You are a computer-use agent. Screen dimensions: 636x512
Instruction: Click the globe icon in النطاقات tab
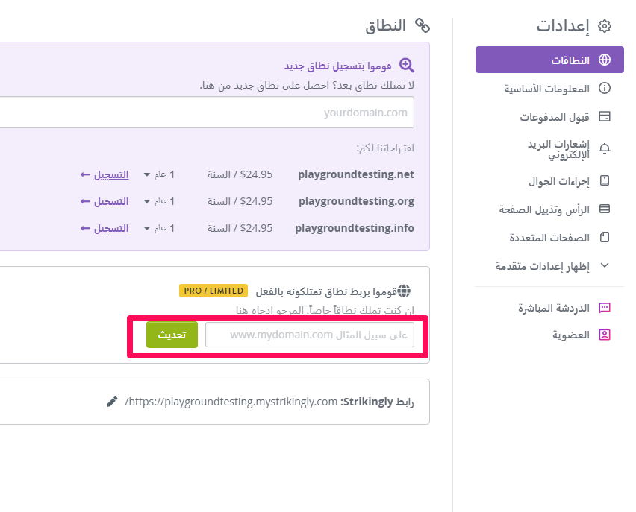point(605,60)
